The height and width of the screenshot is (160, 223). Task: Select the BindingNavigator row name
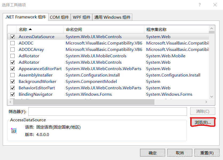[x=35, y=94]
